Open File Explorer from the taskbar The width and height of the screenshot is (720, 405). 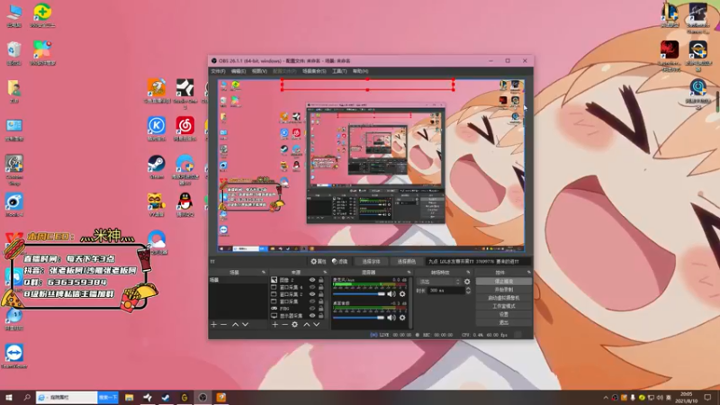coord(129,397)
